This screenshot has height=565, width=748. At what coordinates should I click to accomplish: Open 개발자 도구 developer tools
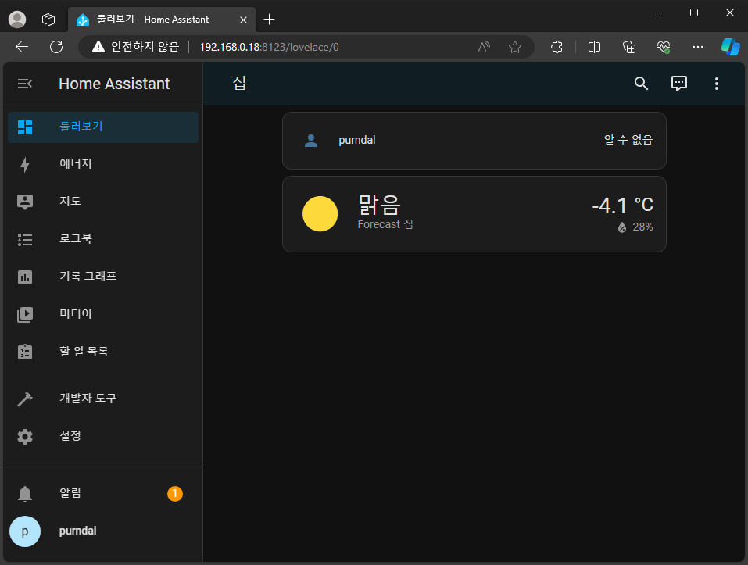pyautogui.click(x=103, y=399)
